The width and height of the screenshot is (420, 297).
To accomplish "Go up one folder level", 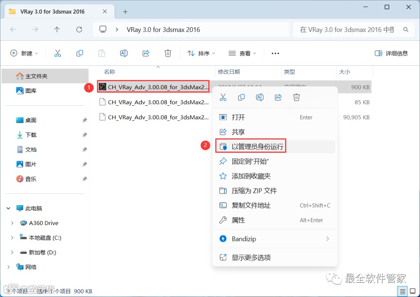I will click(x=57, y=30).
